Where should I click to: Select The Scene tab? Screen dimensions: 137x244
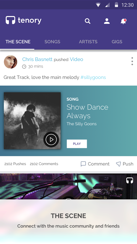tap(18, 42)
